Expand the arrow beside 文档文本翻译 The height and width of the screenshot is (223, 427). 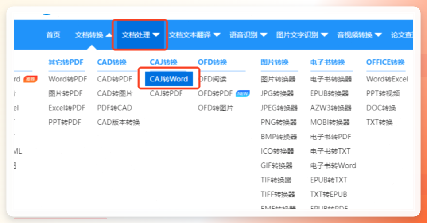pos(217,35)
